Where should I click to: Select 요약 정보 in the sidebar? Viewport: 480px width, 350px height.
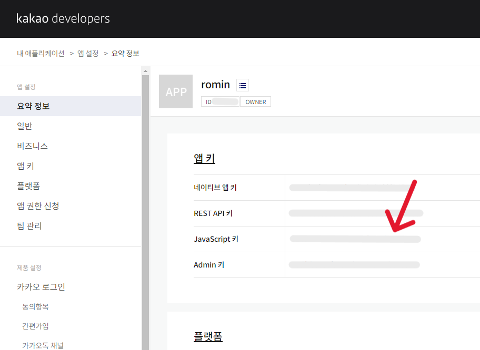click(x=71, y=106)
